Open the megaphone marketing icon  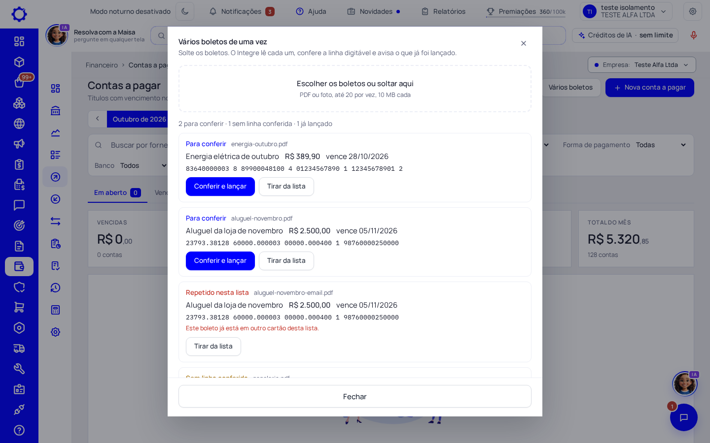[19, 144]
